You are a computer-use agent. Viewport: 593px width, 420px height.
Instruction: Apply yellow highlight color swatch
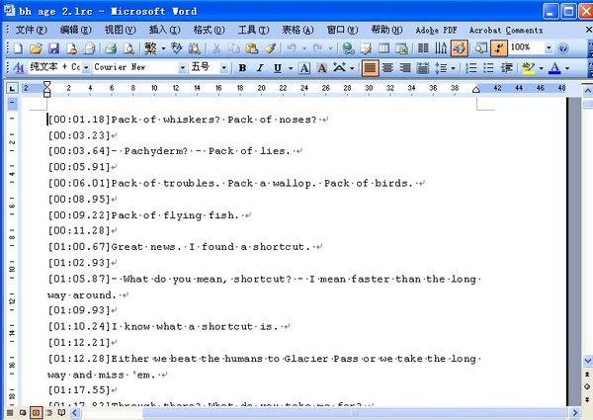click(529, 68)
